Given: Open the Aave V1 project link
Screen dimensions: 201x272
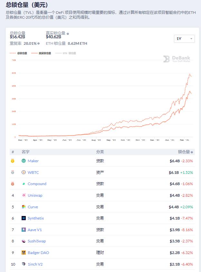Looking at the screenshot, I should click(x=35, y=230).
